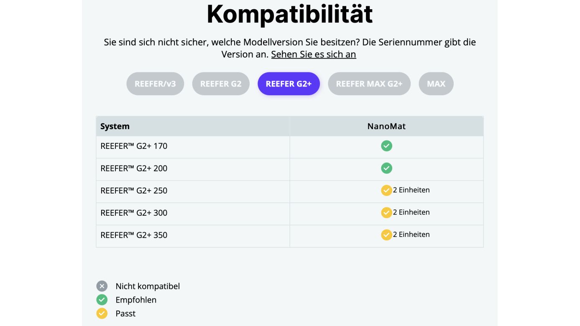The width and height of the screenshot is (580, 326).
Task: Click the yellow 'Passt' legend icon
Action: point(102,313)
